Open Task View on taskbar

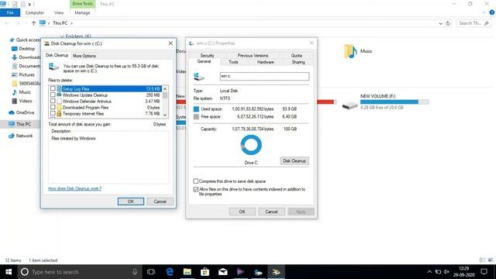pos(151,272)
